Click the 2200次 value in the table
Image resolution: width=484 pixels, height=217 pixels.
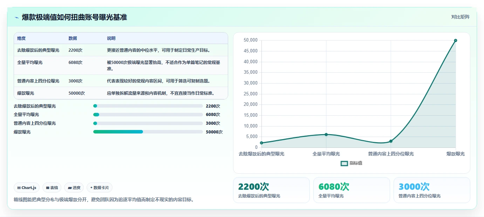[x=75, y=50]
